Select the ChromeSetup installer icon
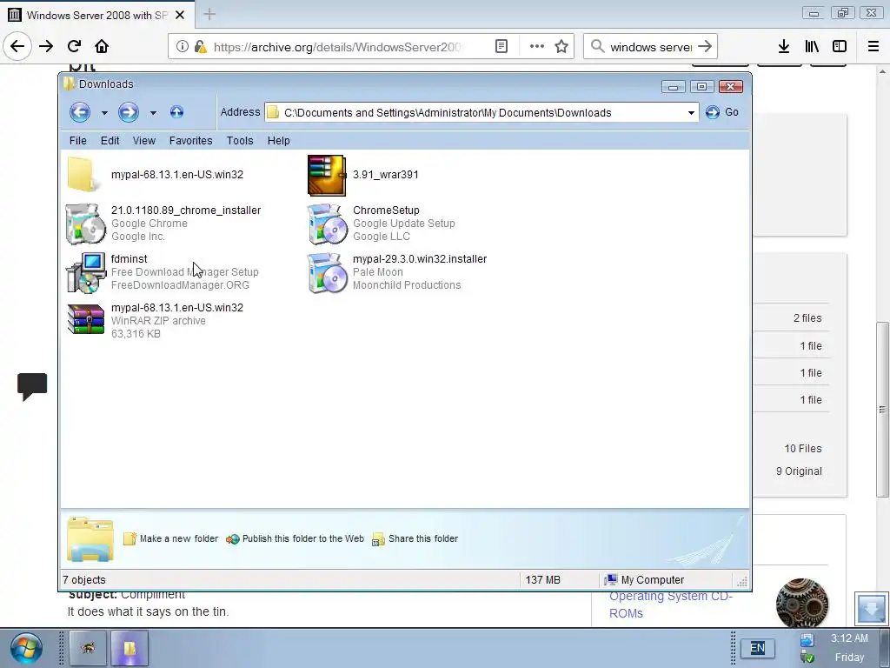The width and height of the screenshot is (890, 668). [328, 224]
